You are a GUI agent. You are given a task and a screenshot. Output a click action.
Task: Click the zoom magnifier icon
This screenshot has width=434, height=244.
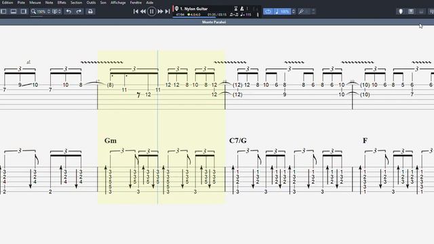(33, 12)
